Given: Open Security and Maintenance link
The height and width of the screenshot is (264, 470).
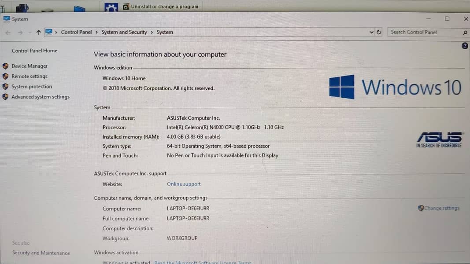Looking at the screenshot, I should pyautogui.click(x=41, y=253).
